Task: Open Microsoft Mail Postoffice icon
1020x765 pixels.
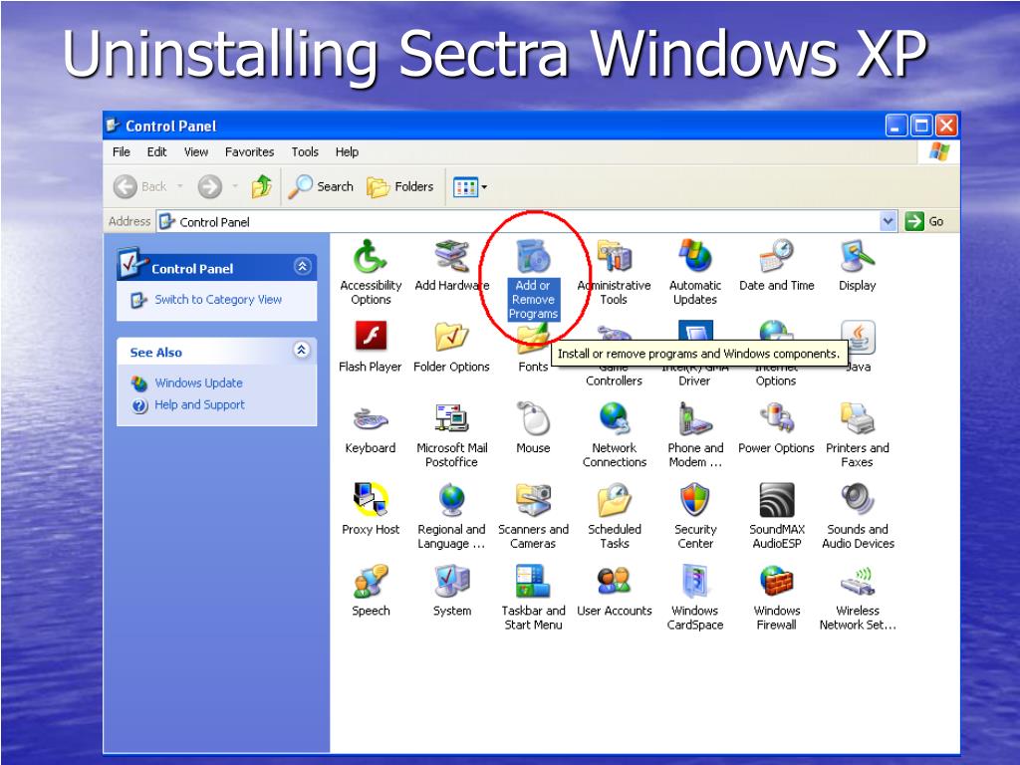Action: click(451, 419)
